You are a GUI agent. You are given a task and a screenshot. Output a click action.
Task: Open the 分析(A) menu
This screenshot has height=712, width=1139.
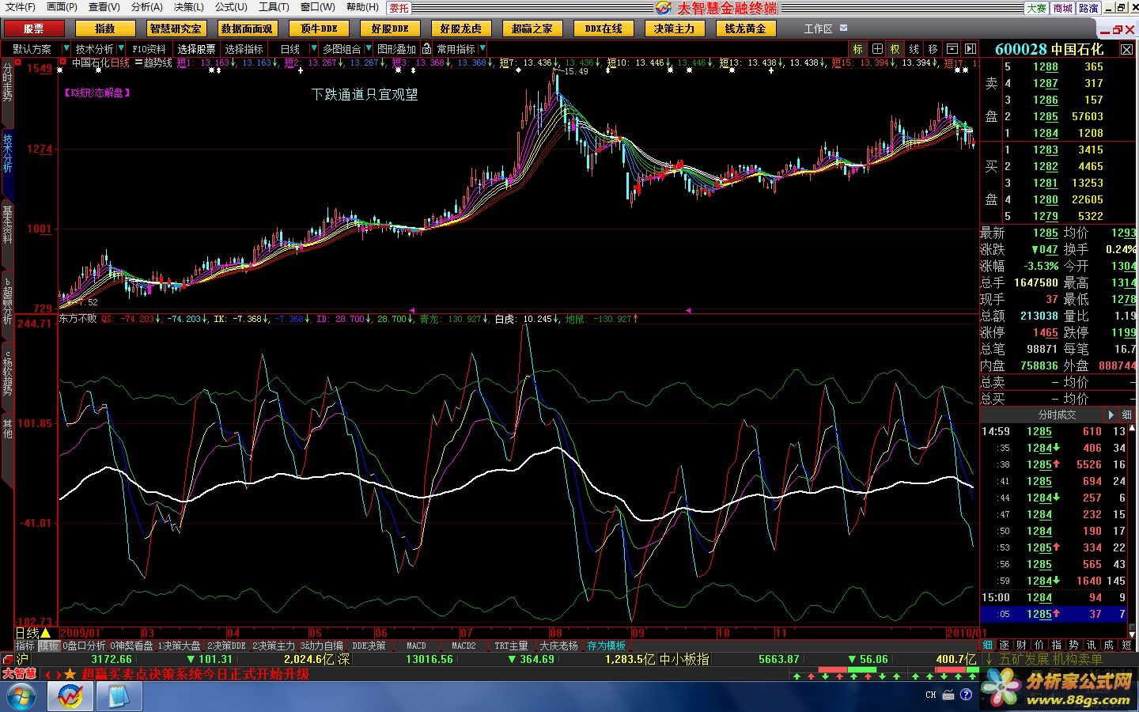click(146, 7)
